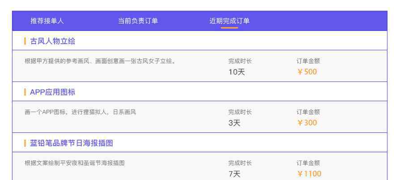Click the orange marker beside 蓝铅笔品牌节日海报插图
399x180 pixels.
pos(25,143)
